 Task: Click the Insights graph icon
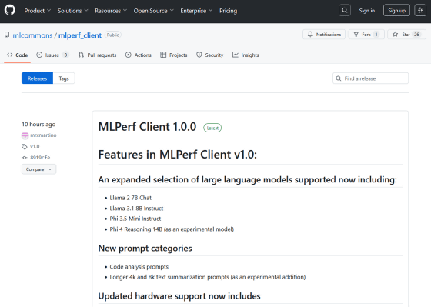(235, 55)
